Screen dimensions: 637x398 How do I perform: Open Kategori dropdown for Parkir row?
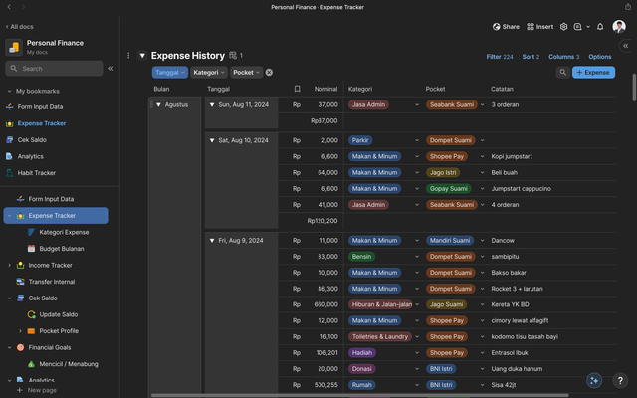pyautogui.click(x=417, y=140)
